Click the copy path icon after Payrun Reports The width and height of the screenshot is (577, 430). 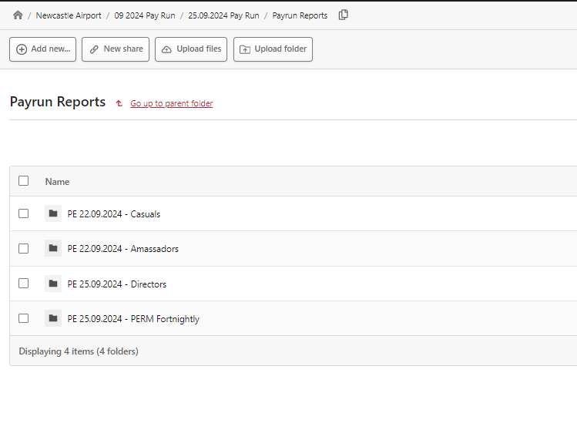344,15
